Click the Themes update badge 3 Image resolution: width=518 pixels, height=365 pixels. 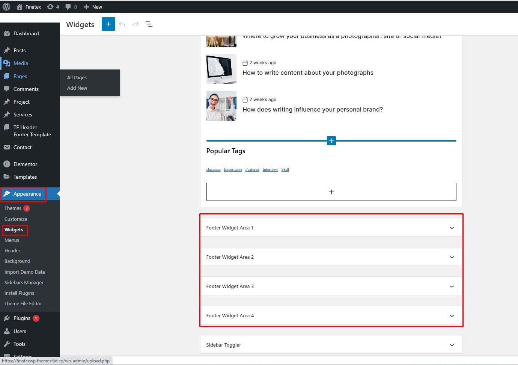click(x=27, y=208)
